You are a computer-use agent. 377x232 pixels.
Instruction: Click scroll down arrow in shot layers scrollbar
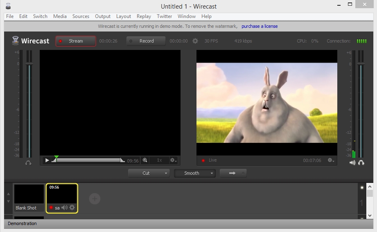370,216
